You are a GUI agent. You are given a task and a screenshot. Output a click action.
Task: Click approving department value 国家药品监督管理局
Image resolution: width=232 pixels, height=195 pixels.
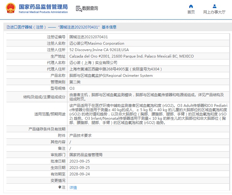(x=86, y=155)
